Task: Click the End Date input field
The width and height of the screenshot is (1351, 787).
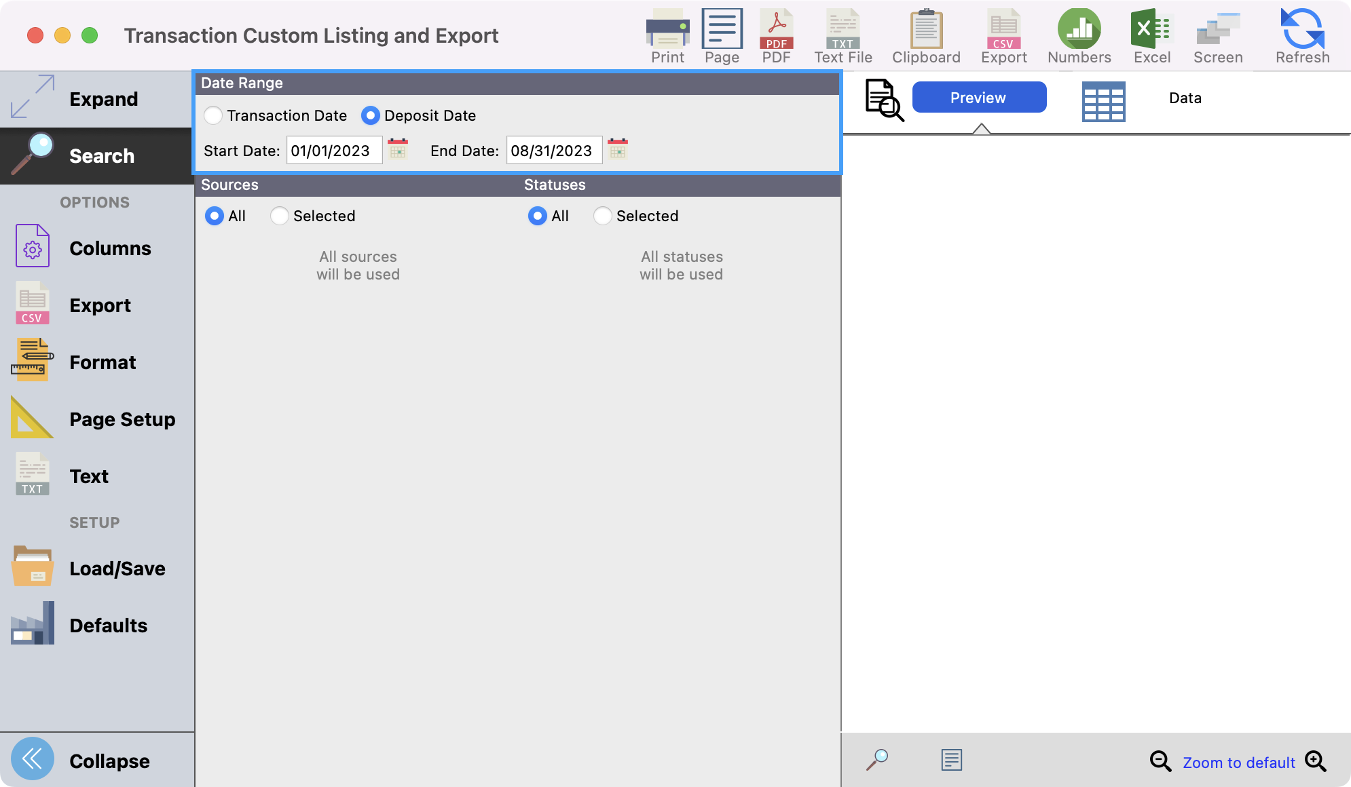Action: coord(554,150)
